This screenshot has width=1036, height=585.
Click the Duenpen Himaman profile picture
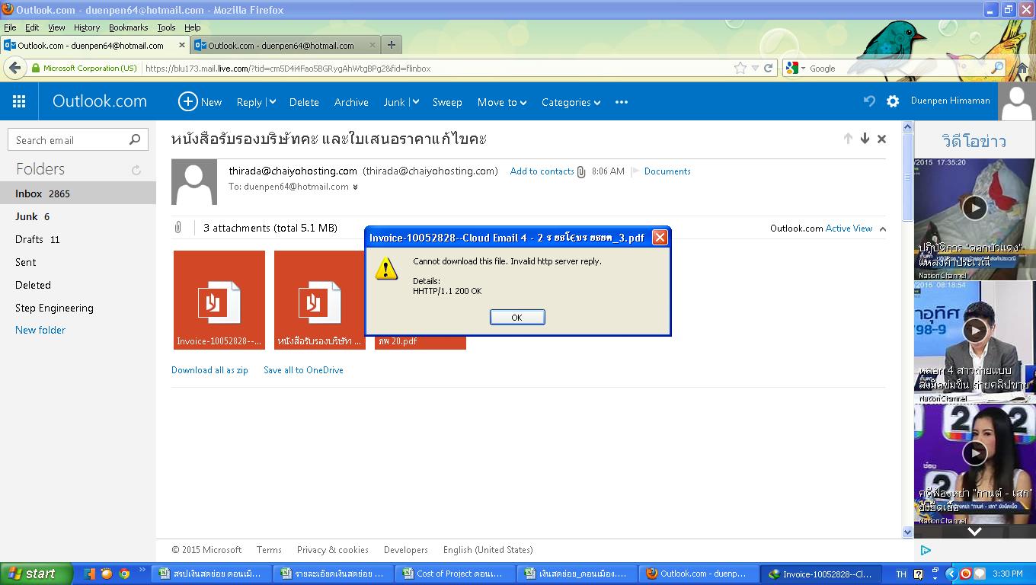tap(1017, 101)
